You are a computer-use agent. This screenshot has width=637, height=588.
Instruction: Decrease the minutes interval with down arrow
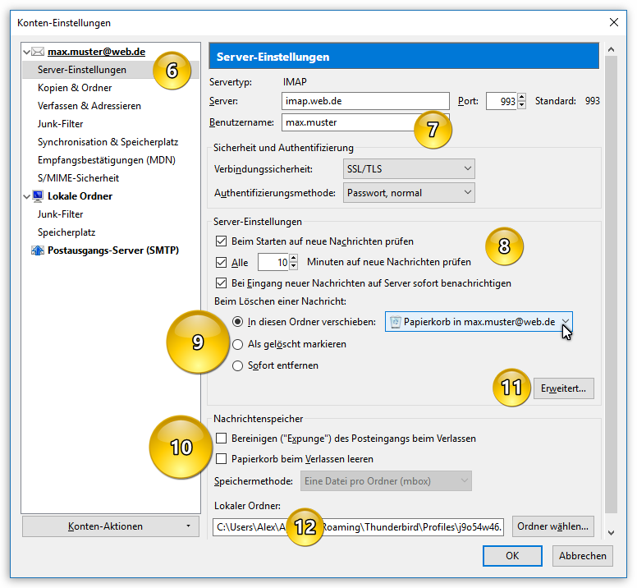(294, 266)
